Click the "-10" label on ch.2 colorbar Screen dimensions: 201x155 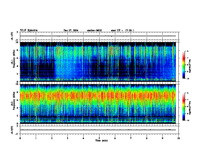[x=188, y=121]
